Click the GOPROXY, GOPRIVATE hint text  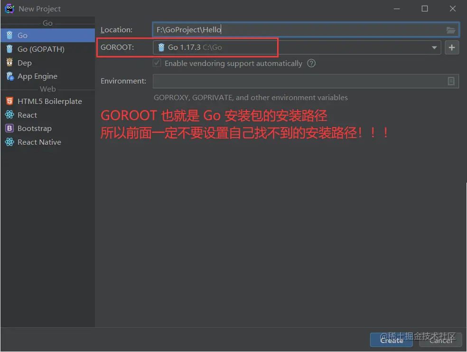(x=251, y=97)
